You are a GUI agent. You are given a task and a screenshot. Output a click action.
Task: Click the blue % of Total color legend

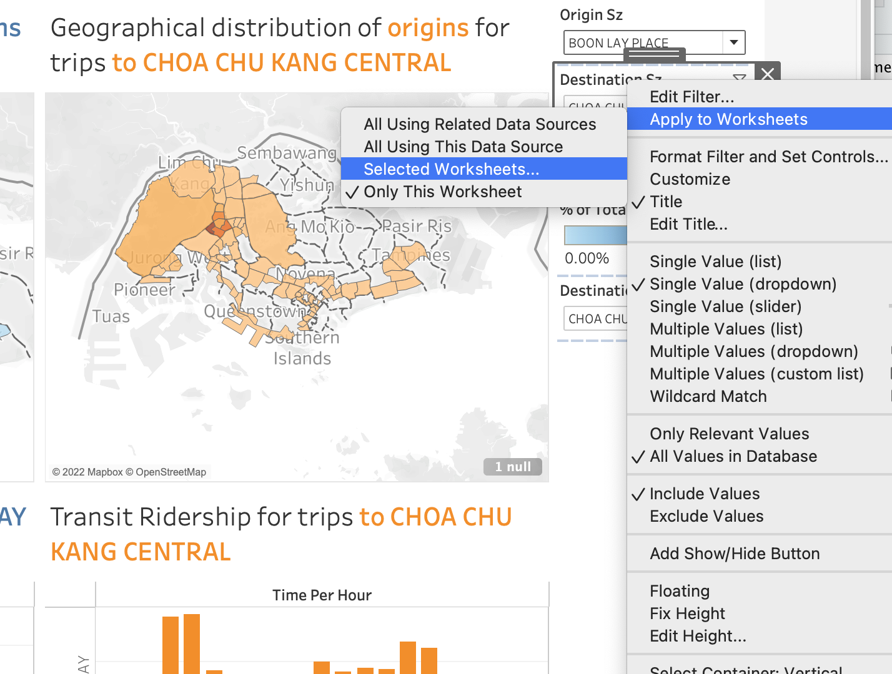[x=595, y=235]
